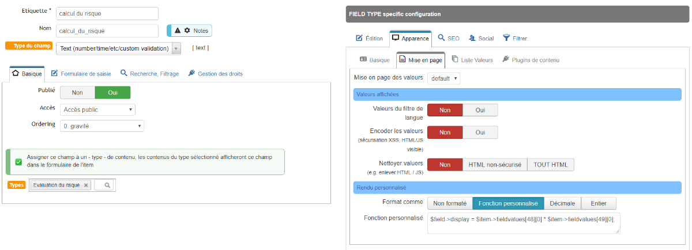Open the Type du champ dropdown
Image resolution: width=692 pixels, height=250 pixels.
119,48
